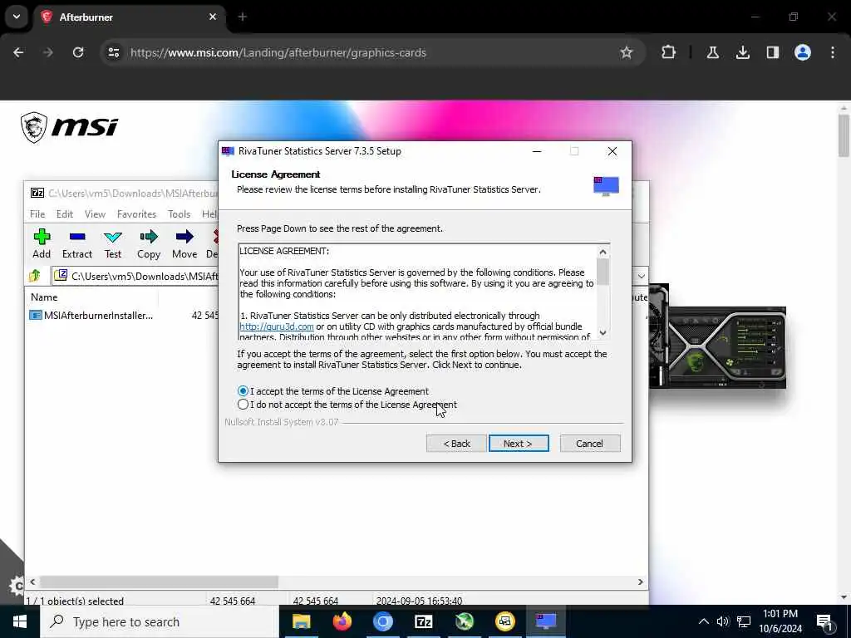Reload the Afterburner page
Screen dimensions: 851x638
click(78, 52)
